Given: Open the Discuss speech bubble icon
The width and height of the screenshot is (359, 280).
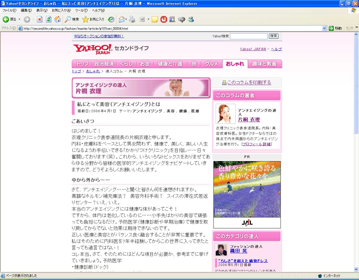Looking at the screenshot, I should tap(182, 19).
